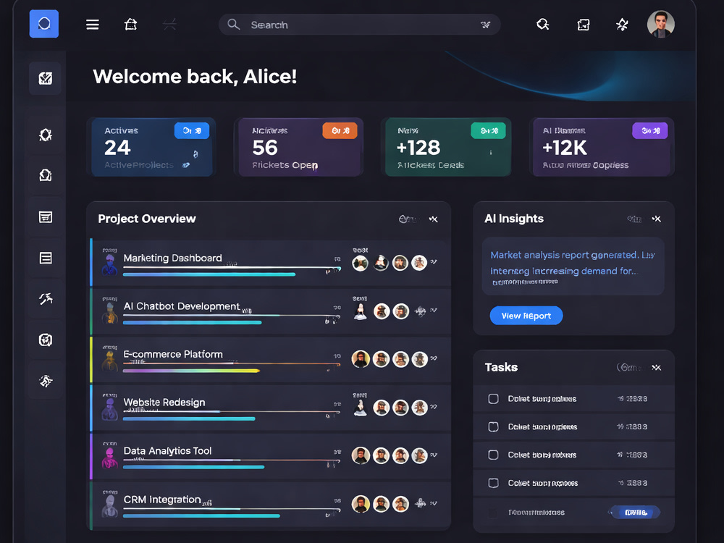The width and height of the screenshot is (724, 543).
Task: Click the bottom sidebar icon
Action: (45, 381)
